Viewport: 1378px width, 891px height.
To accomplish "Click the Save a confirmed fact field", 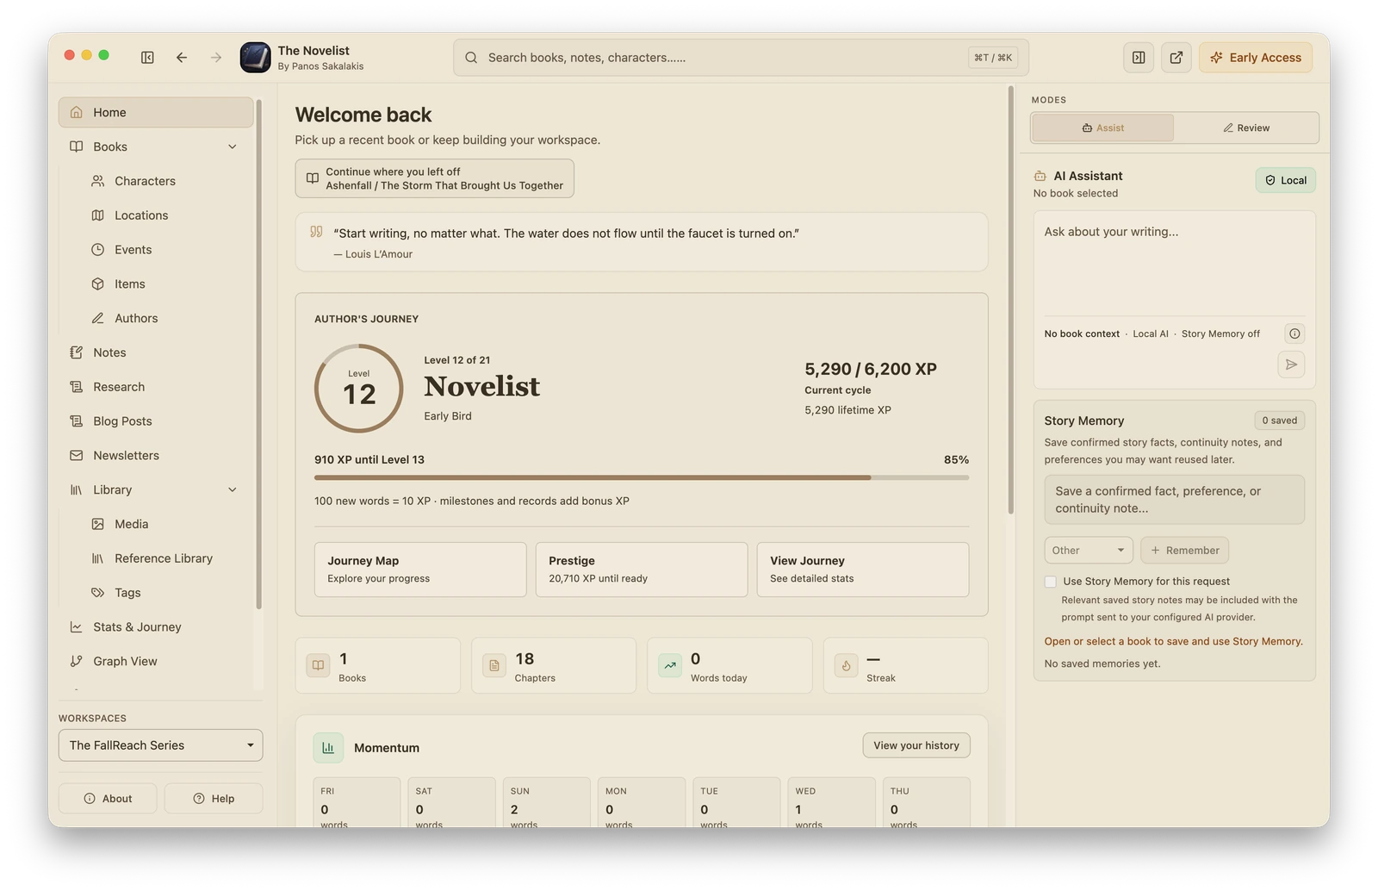I will pos(1175,500).
